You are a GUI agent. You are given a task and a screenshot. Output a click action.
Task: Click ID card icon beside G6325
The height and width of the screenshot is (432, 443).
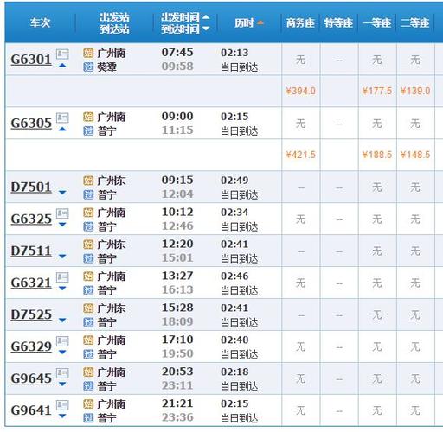click(62, 213)
